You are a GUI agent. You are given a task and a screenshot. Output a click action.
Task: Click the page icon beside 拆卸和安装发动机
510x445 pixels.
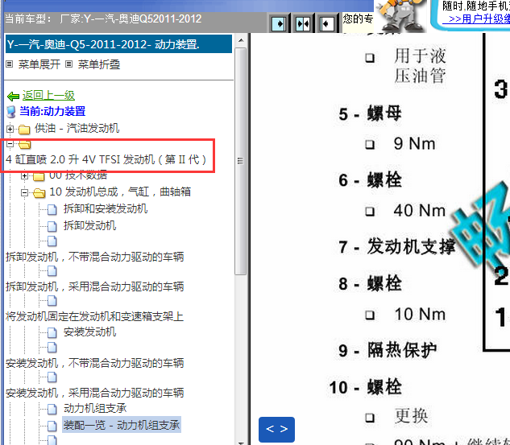point(52,209)
